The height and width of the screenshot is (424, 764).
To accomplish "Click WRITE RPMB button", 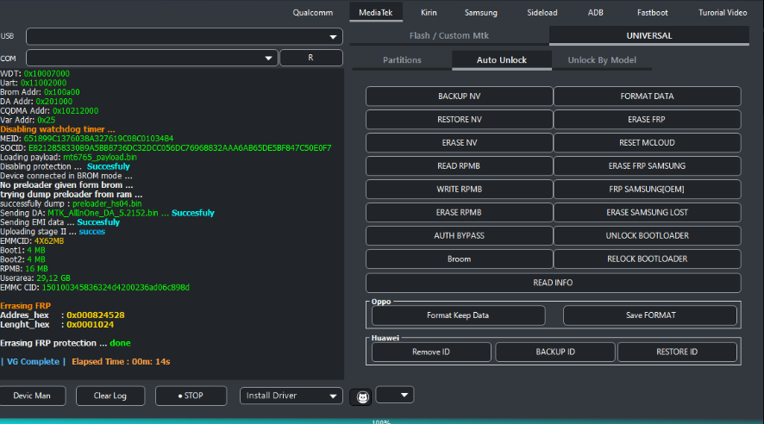I will pyautogui.click(x=459, y=190).
